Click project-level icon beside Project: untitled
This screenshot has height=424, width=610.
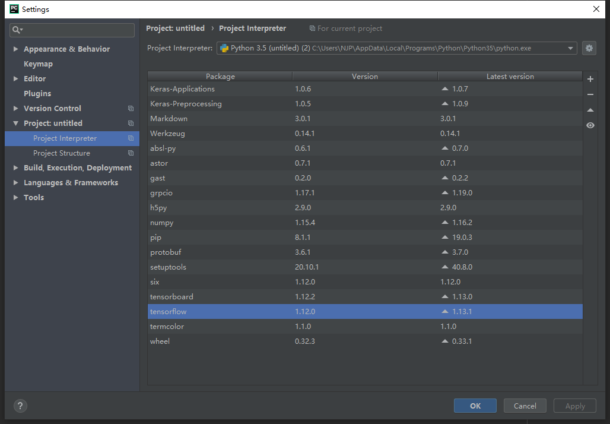(131, 124)
